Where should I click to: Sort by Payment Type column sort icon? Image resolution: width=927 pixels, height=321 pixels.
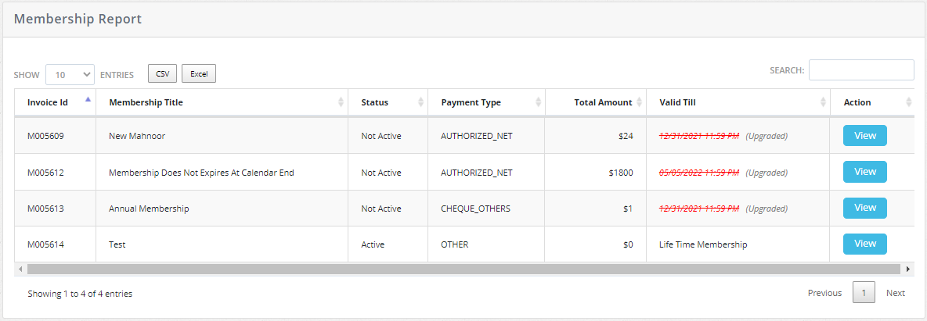tap(538, 102)
